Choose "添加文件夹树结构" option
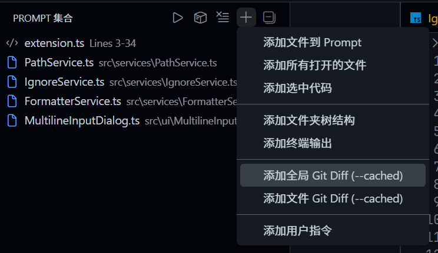The image size is (438, 253). point(308,120)
